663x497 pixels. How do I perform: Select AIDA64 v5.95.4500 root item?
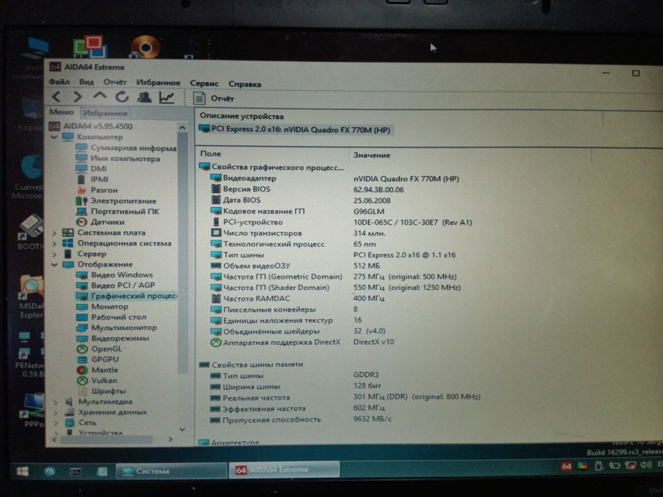91,126
